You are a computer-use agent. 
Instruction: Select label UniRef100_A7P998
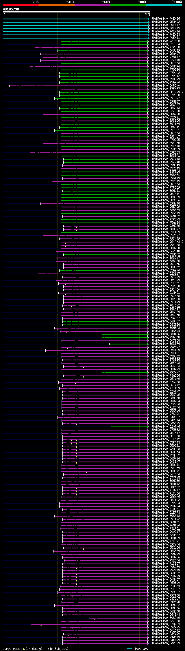coord(166,95)
